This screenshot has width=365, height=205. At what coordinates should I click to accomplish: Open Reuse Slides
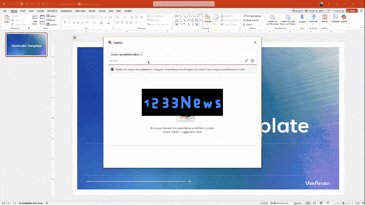(x=42, y=20)
